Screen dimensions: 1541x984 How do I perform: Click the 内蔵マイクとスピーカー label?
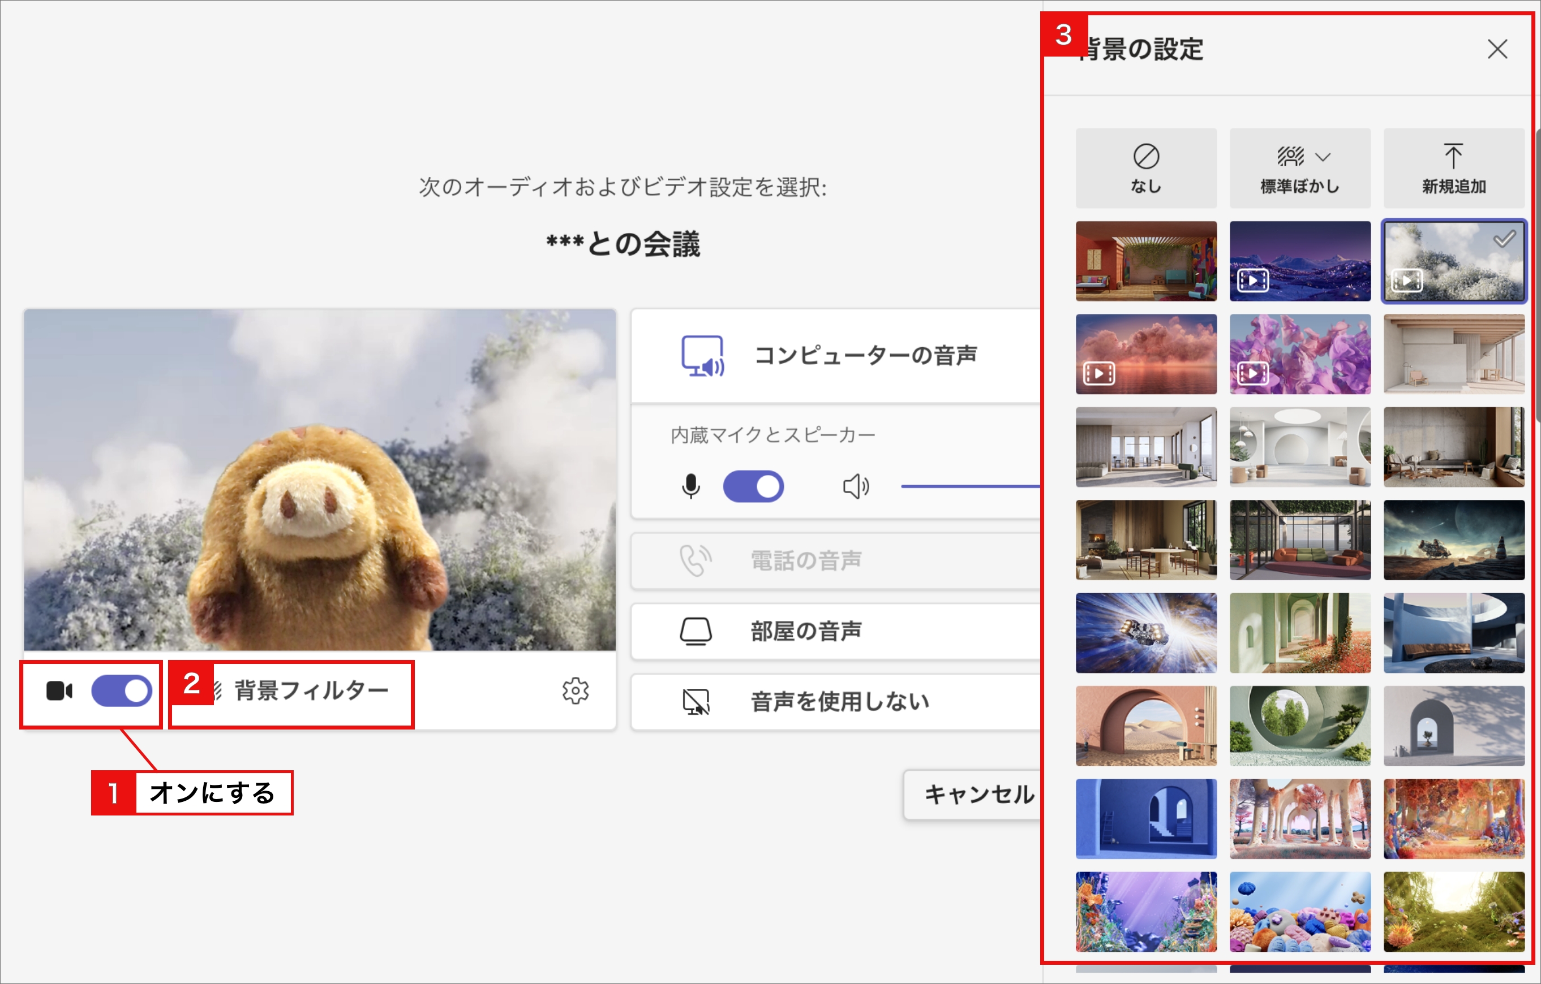click(773, 435)
